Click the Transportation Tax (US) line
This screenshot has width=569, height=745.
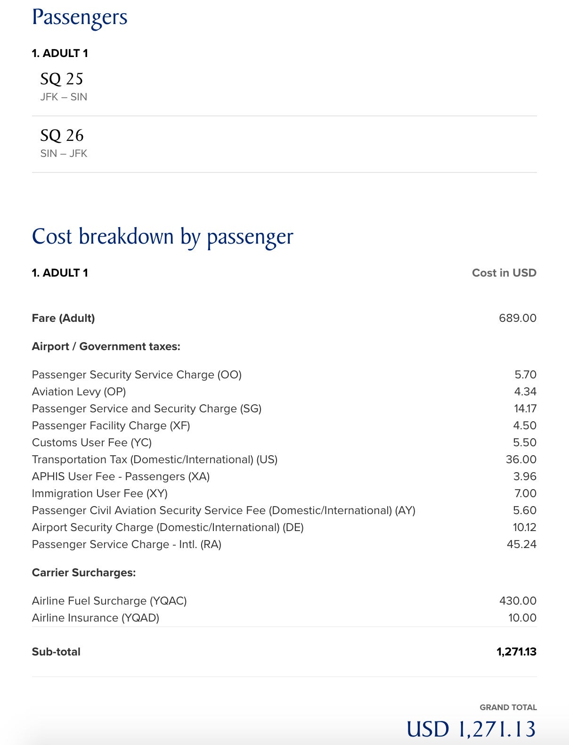point(284,459)
